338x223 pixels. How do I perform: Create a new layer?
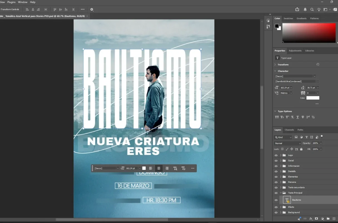click(334, 219)
